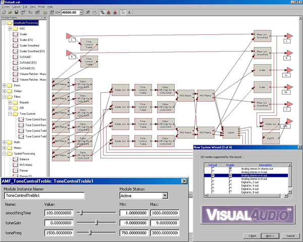Click the red download icon beside network icon
This screenshot has height=242, width=303.
[109, 13]
